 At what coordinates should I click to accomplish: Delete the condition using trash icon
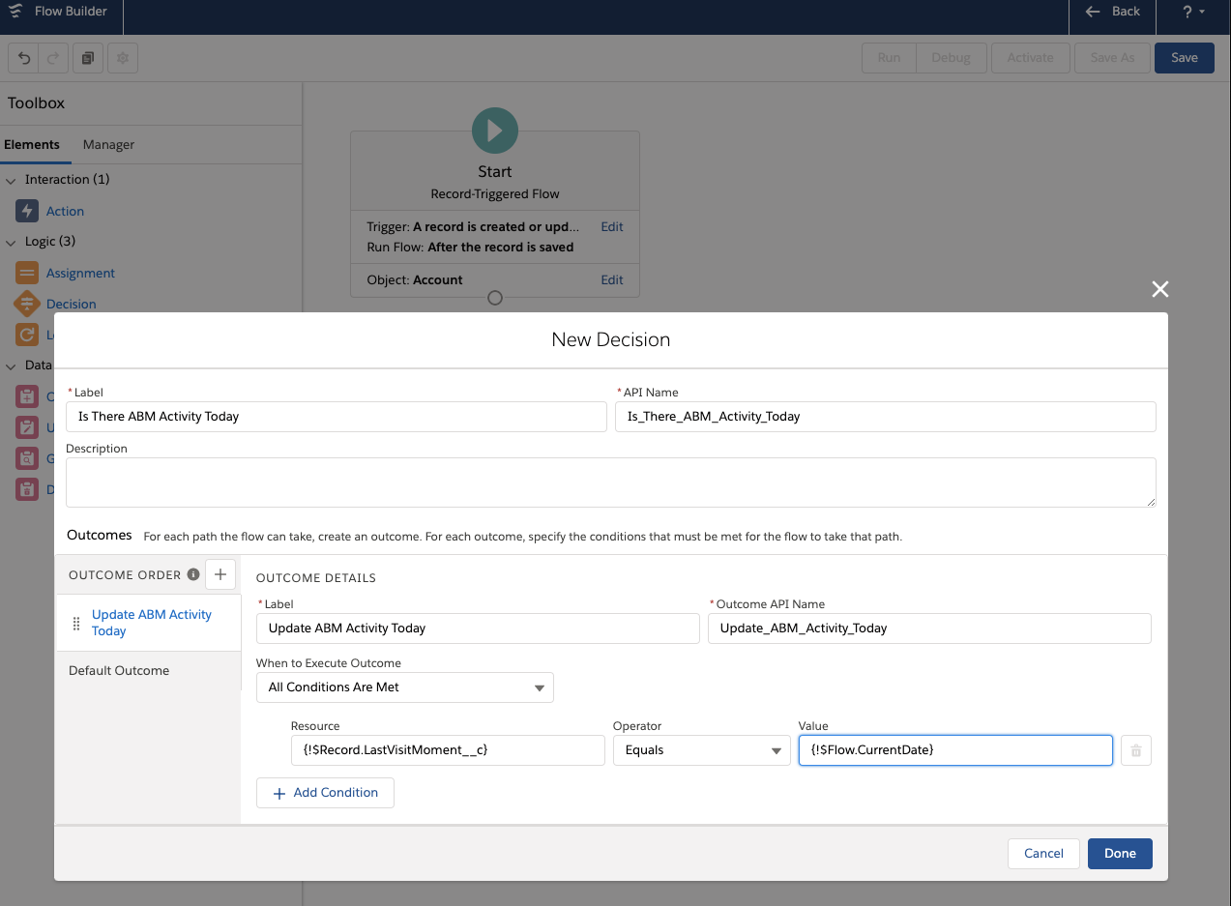[1136, 750]
